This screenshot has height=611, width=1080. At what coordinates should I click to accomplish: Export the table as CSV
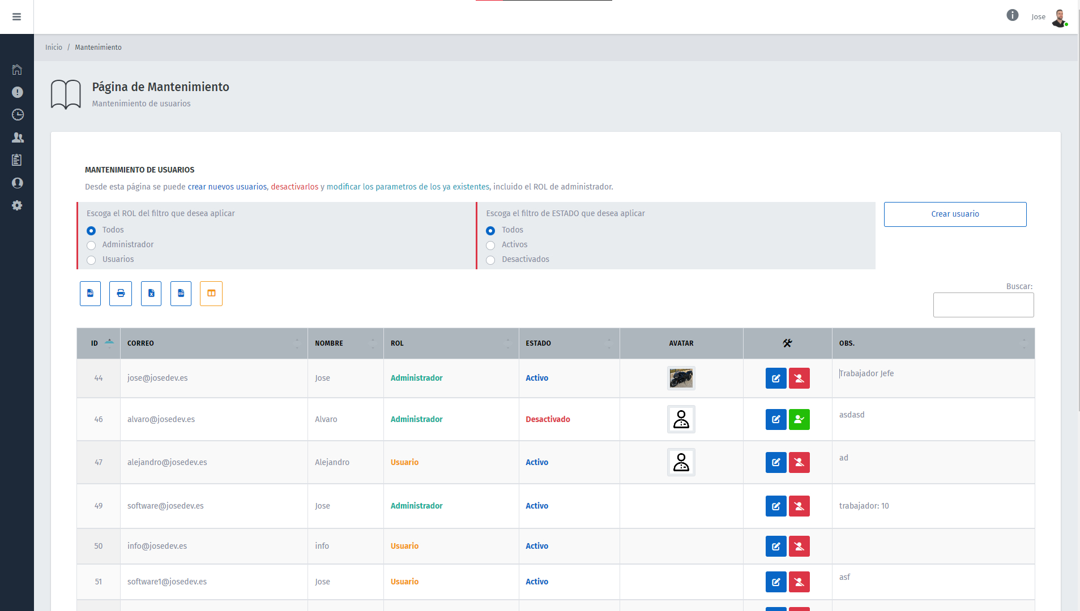click(x=181, y=294)
